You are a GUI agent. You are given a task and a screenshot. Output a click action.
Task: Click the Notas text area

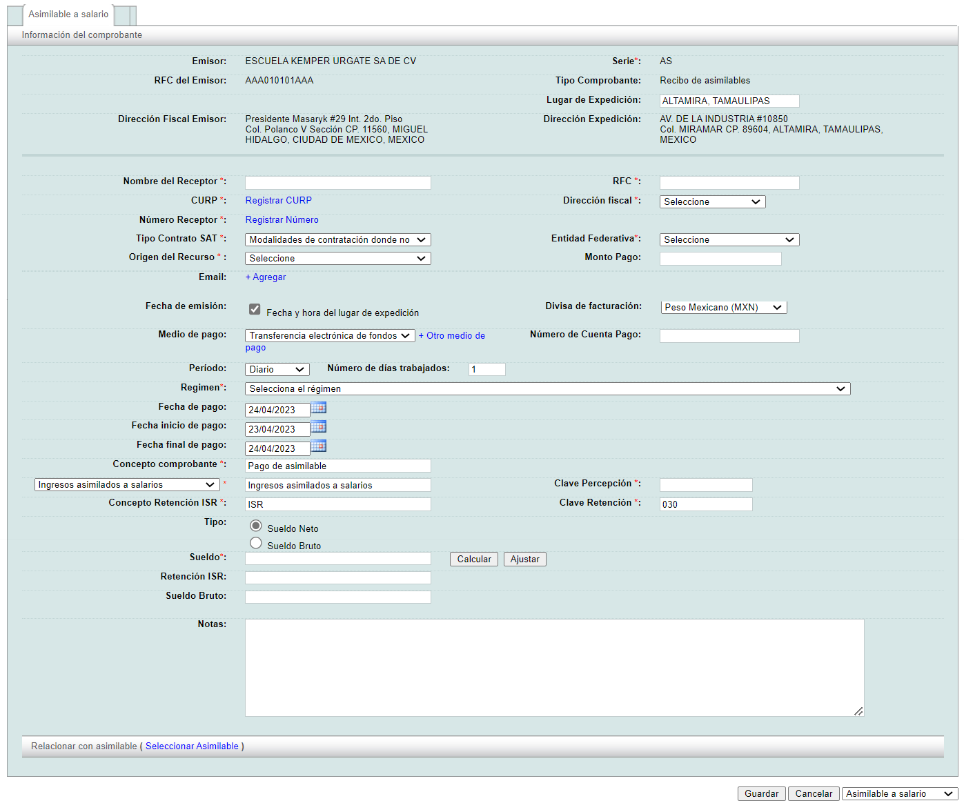tap(554, 667)
